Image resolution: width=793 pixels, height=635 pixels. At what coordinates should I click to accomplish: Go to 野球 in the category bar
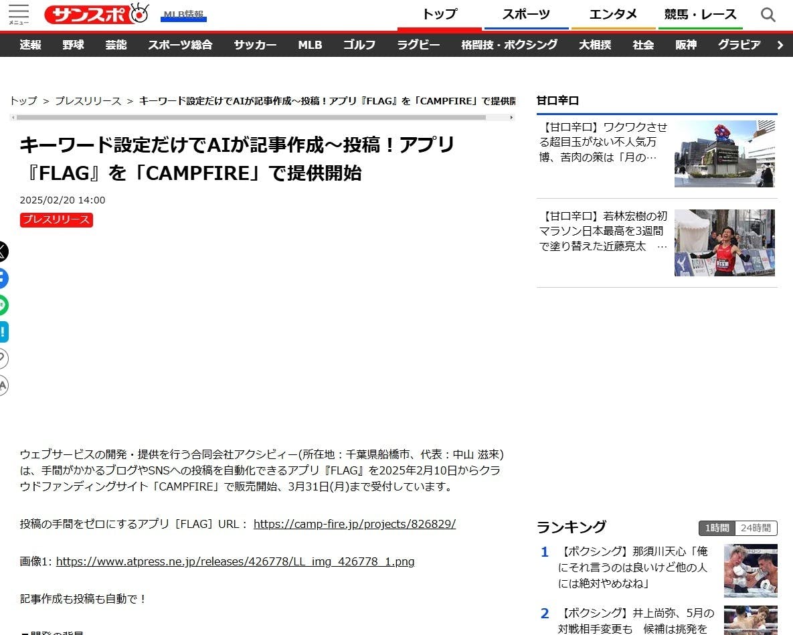[x=73, y=45]
